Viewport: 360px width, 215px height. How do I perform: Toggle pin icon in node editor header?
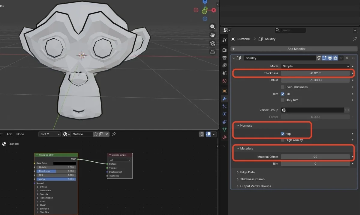pyautogui.click(x=114, y=134)
